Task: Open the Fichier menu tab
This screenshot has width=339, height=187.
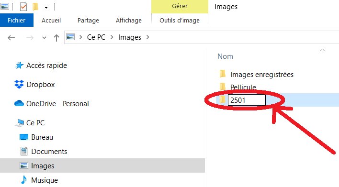Action: coord(17,20)
